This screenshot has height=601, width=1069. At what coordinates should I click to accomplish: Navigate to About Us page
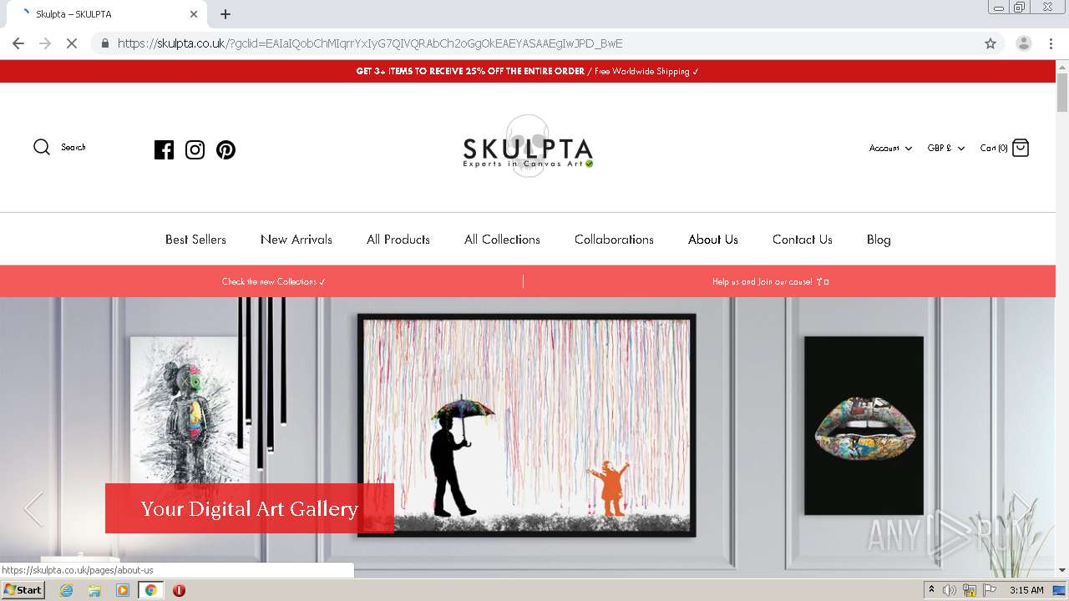(x=713, y=240)
